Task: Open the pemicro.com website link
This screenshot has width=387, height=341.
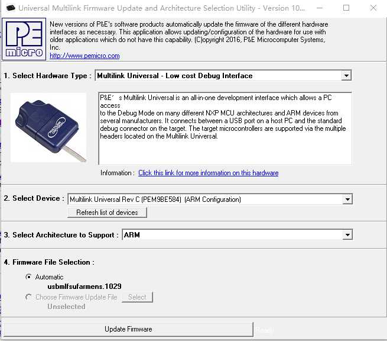Action: (x=84, y=56)
